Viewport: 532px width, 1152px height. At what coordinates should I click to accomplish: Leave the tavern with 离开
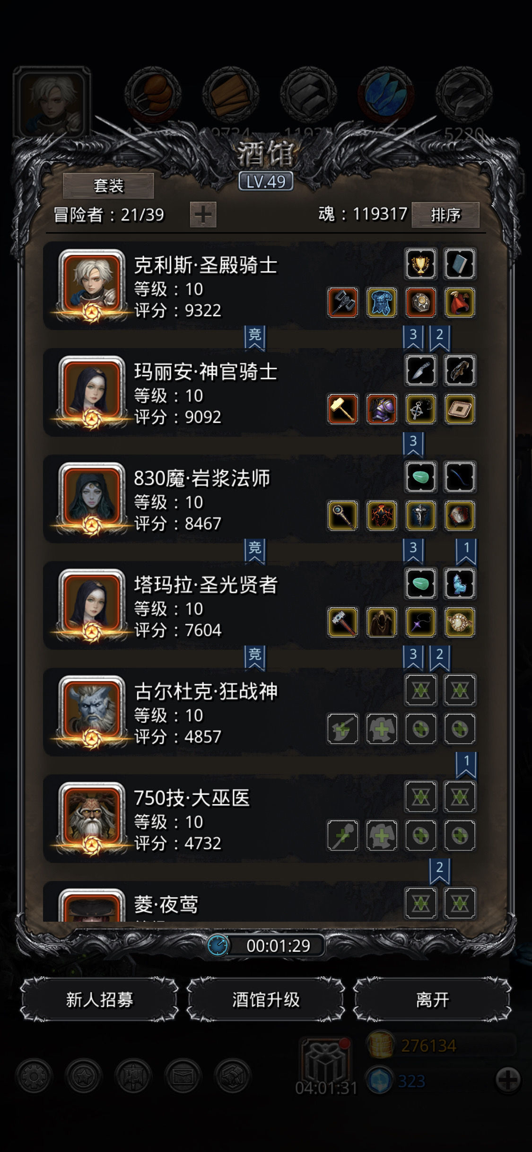[x=432, y=1000]
